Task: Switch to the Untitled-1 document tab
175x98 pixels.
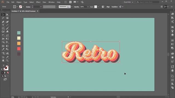Action: [x=24, y=11]
